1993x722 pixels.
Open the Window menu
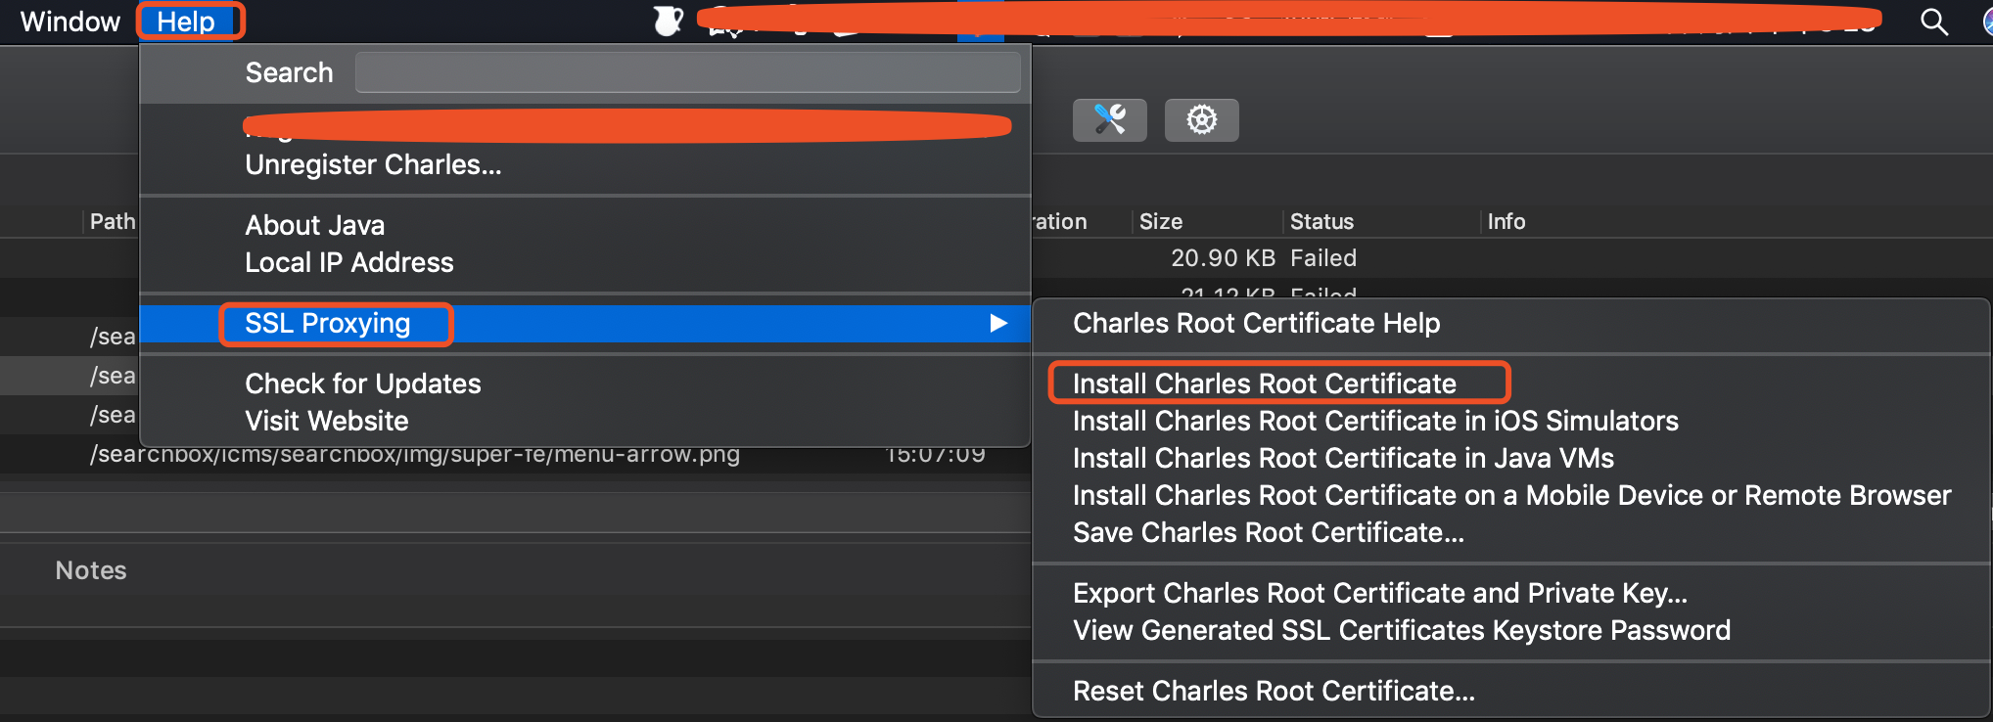click(70, 22)
